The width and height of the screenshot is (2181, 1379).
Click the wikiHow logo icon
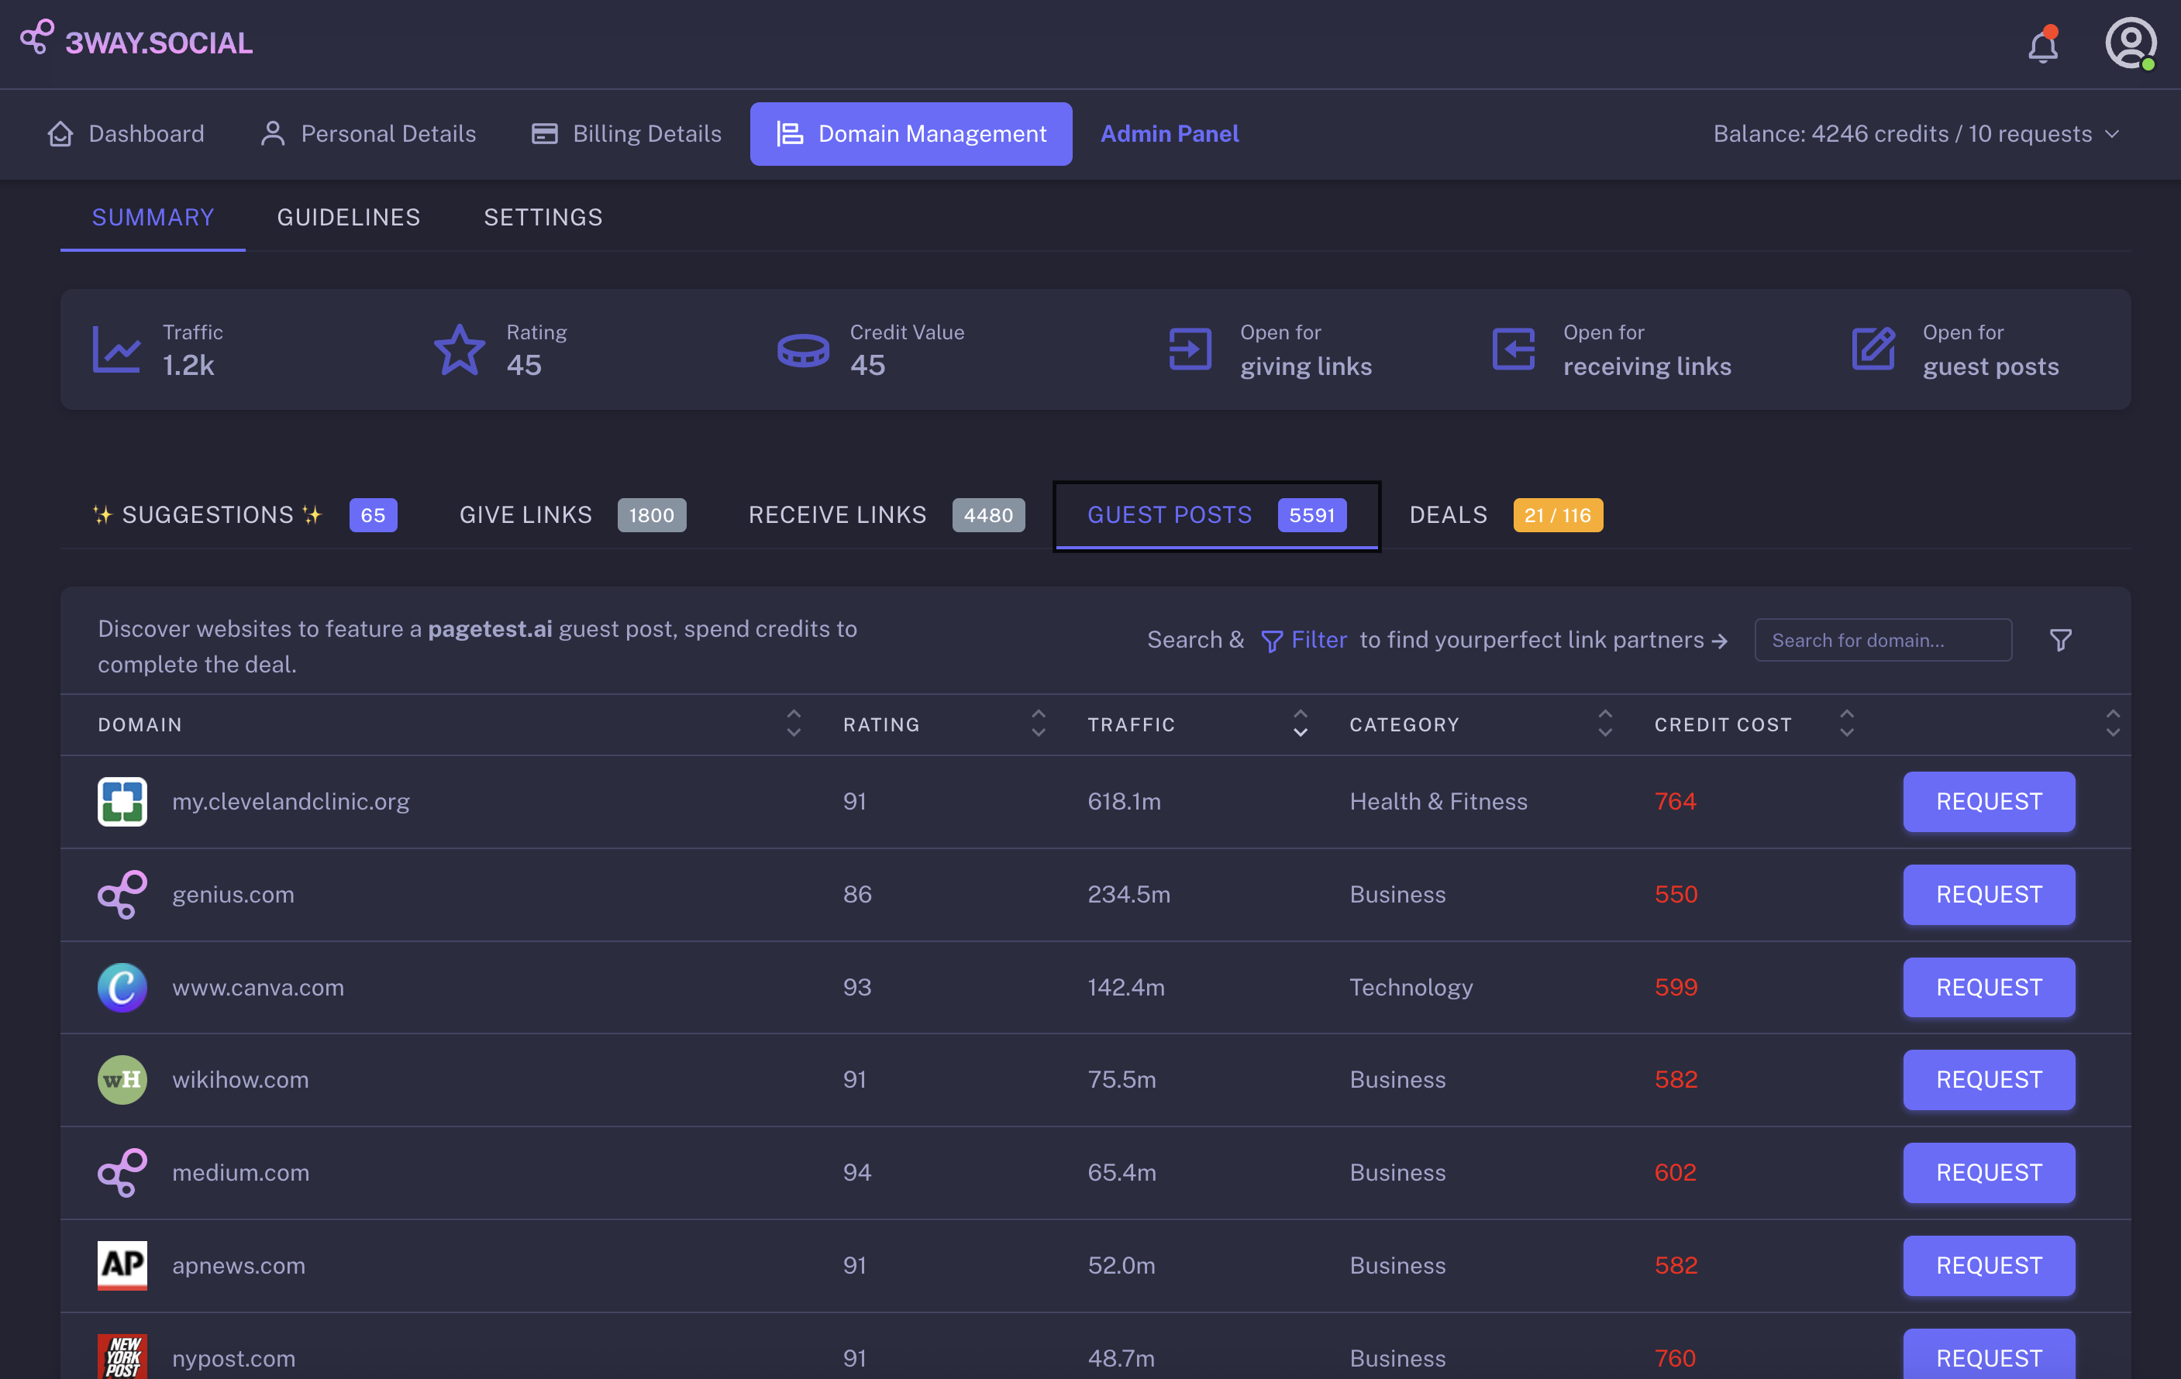122,1080
